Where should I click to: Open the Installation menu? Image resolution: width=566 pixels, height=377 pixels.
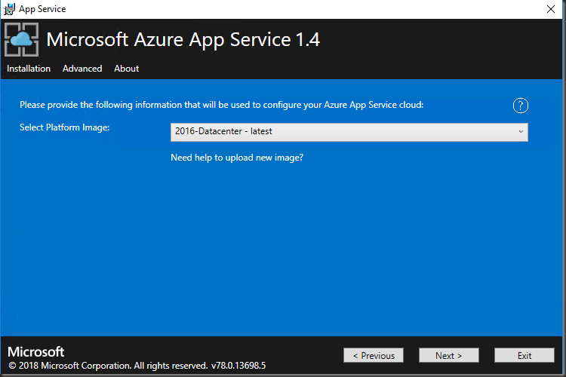[x=29, y=69]
